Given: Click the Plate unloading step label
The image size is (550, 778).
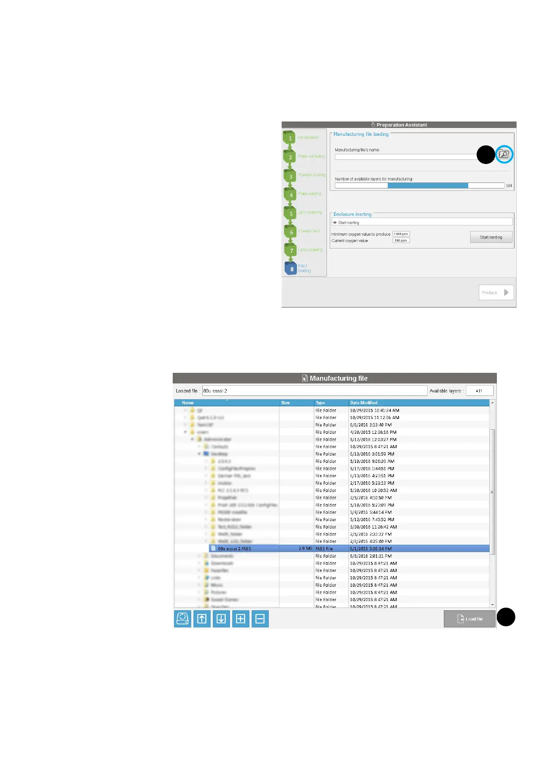Looking at the screenshot, I should click(x=312, y=156).
